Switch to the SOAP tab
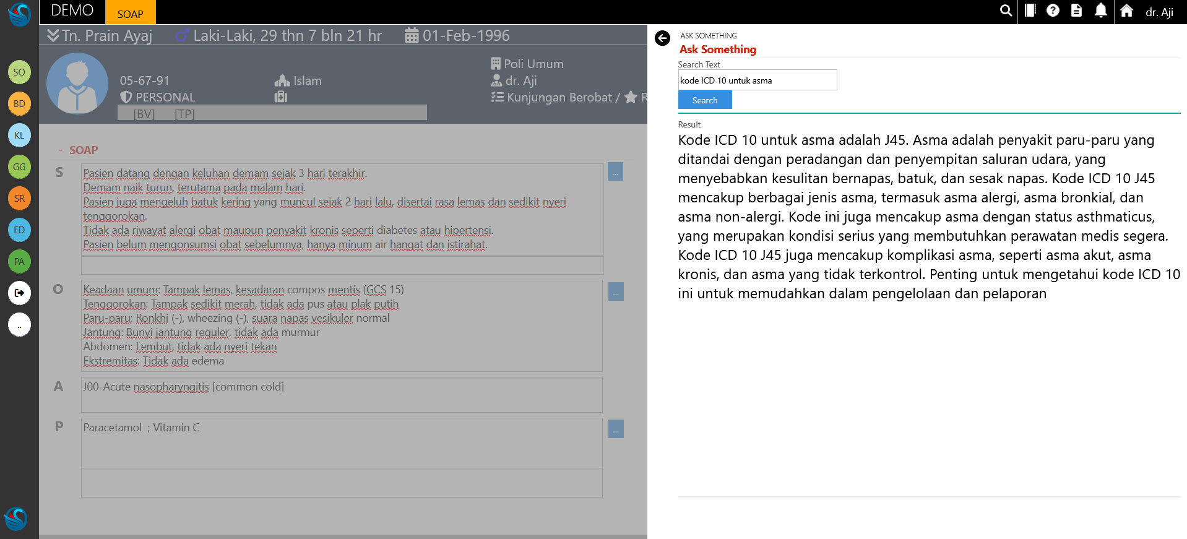1187x539 pixels. coord(130,14)
